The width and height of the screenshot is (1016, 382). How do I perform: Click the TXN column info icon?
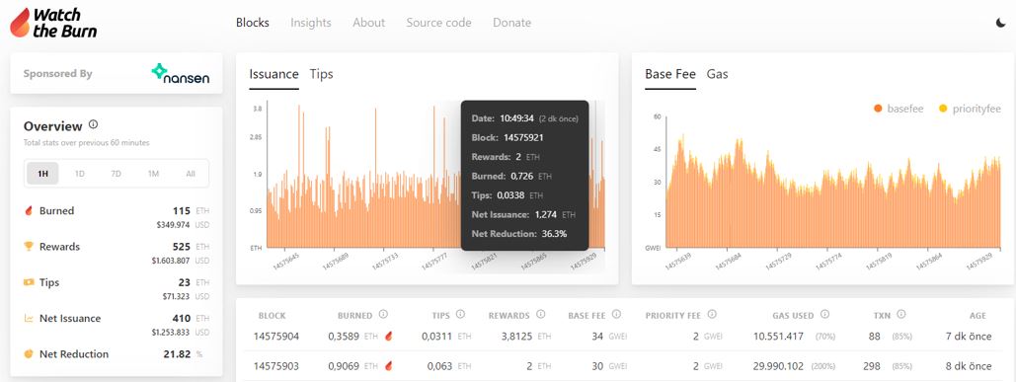tap(901, 315)
